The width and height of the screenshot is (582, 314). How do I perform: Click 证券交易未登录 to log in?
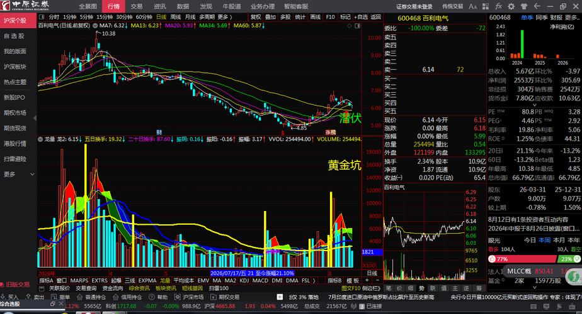(414, 6)
